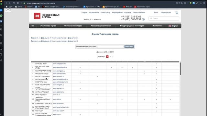Screen dimensions: 207x116
Task: Click the Moscow Exchange red logo
Action: 37,16
